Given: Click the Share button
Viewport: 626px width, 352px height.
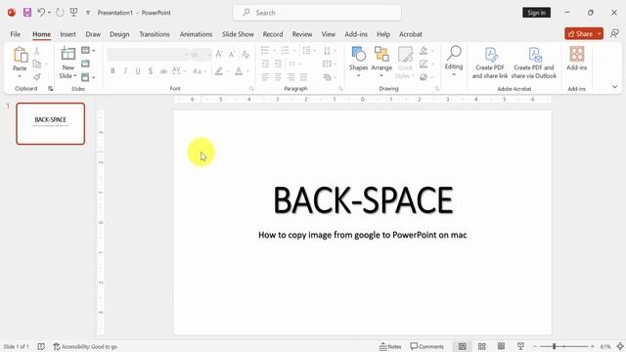Looking at the screenshot, I should [580, 34].
